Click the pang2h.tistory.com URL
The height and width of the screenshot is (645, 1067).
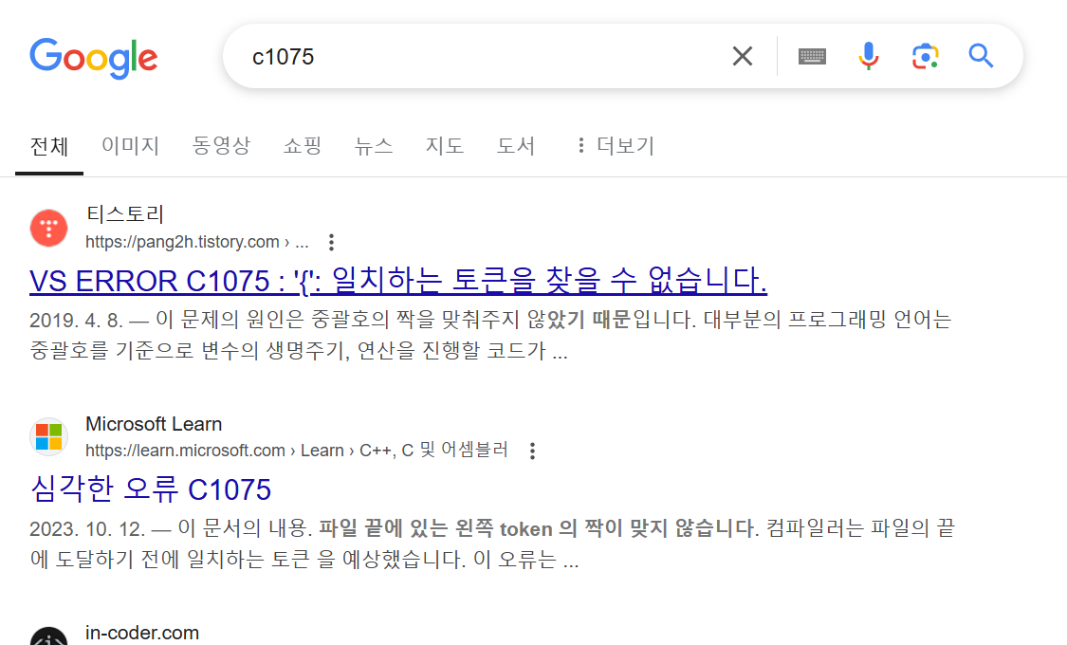196,242
